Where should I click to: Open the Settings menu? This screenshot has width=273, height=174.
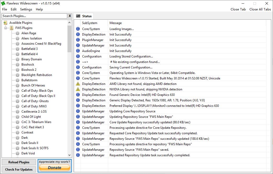[26, 9]
